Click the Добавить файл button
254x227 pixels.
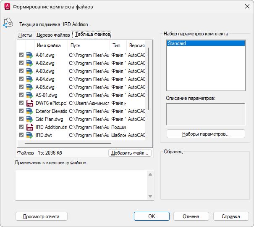(x=130, y=153)
